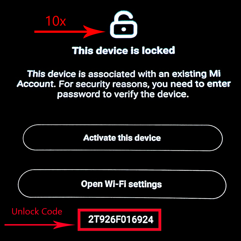Click the keyhole dot inside the padlock
241x241 pixels.
[x=124, y=29]
